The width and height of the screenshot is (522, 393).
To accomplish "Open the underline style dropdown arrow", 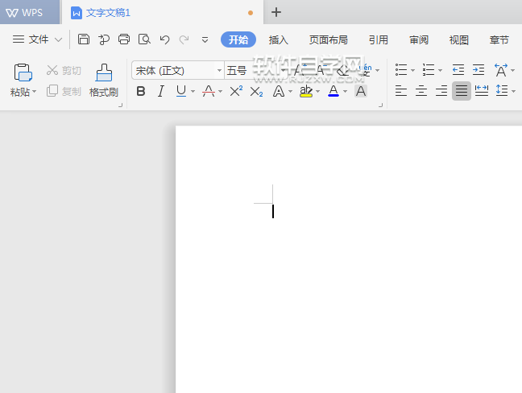I will (193, 92).
